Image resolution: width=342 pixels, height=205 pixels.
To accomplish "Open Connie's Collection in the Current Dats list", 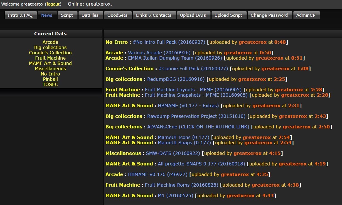I will [x=50, y=53].
